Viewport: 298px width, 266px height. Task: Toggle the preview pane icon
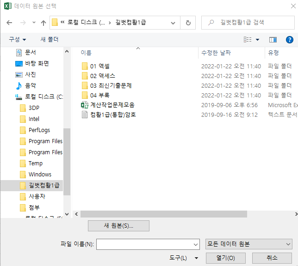coord(273,40)
